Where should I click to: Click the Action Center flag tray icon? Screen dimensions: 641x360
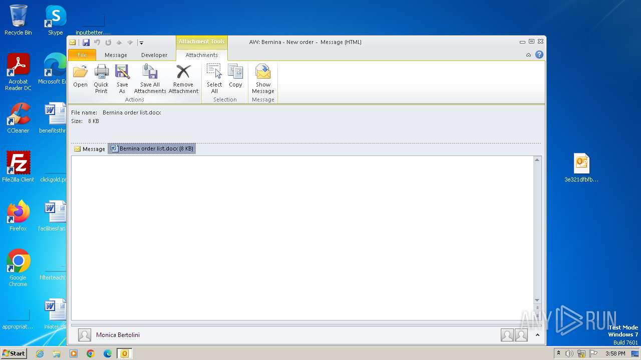[593, 353]
